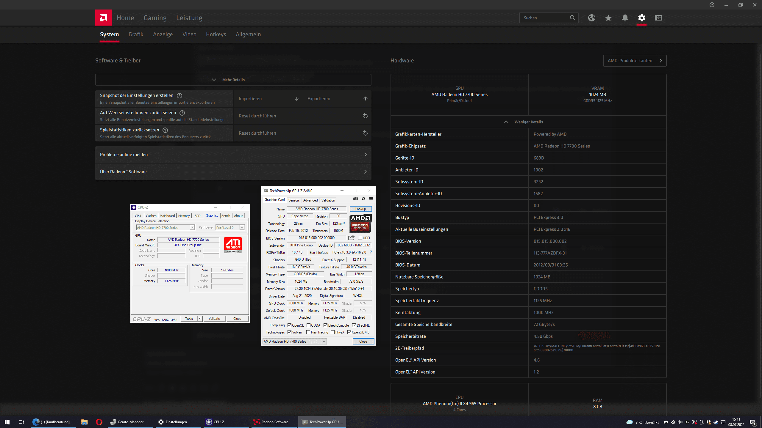Viewport: 762px width, 428px height.
Task: Switch to the Mainboard tab in CPU-Z
Action: 167,216
